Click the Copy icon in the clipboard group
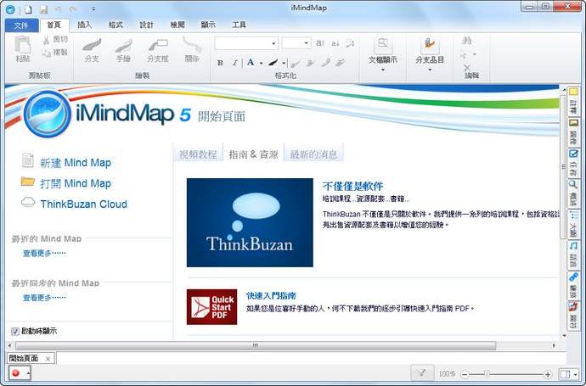Viewport: 586px width, 386px height. click(47, 53)
